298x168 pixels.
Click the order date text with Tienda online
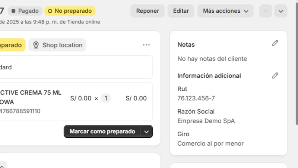tap(50, 22)
